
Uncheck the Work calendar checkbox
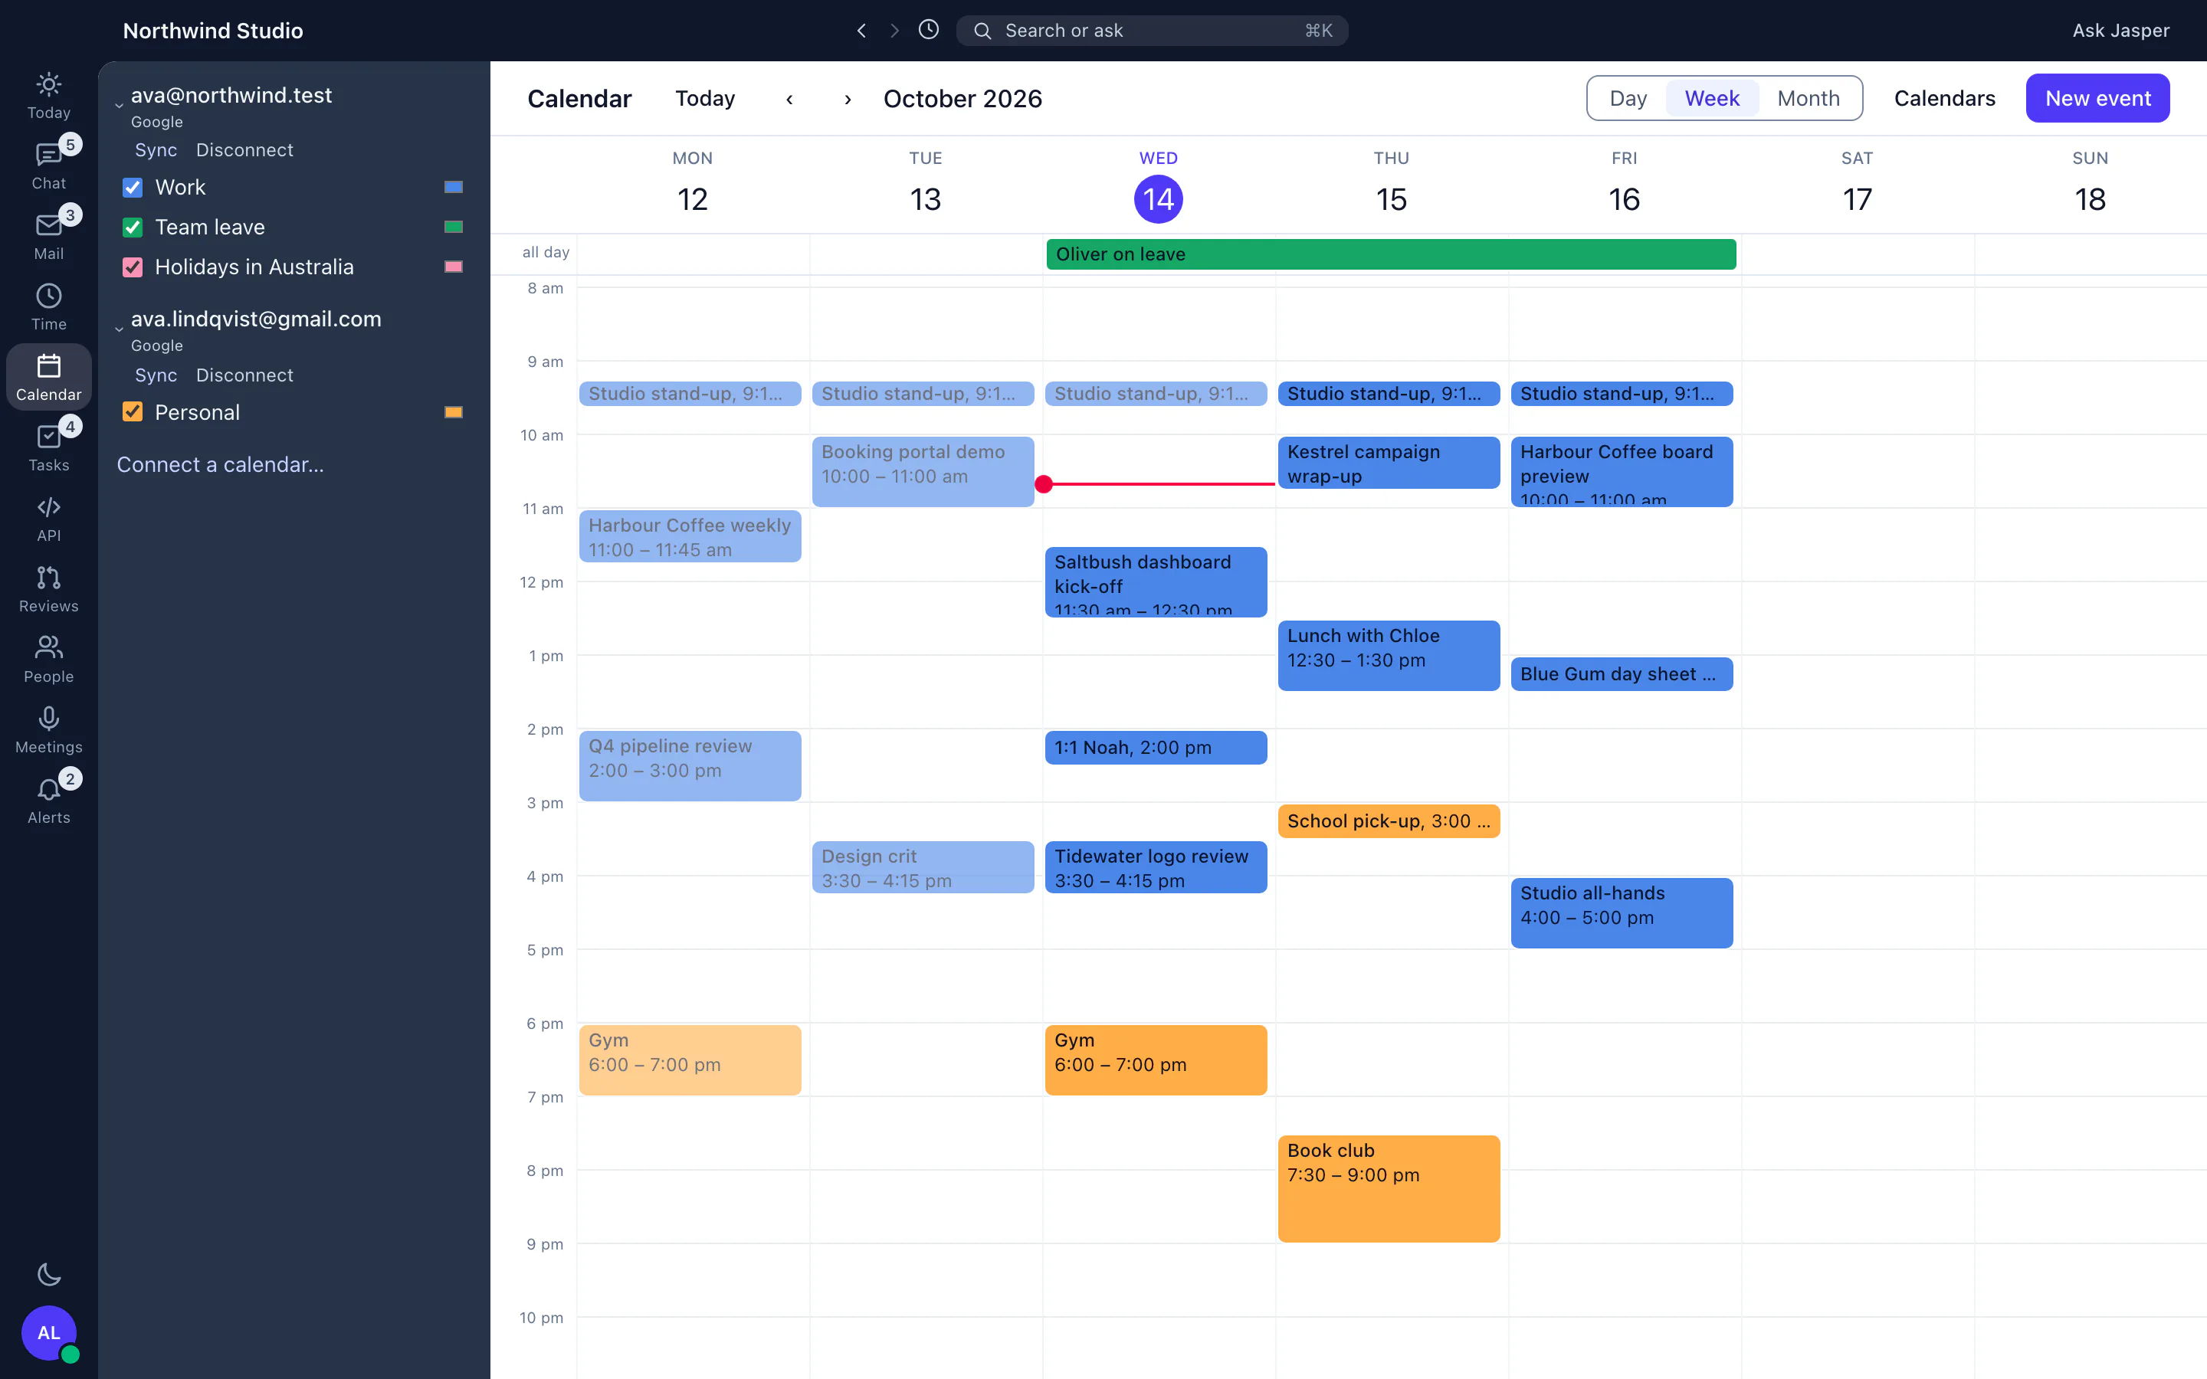(133, 187)
